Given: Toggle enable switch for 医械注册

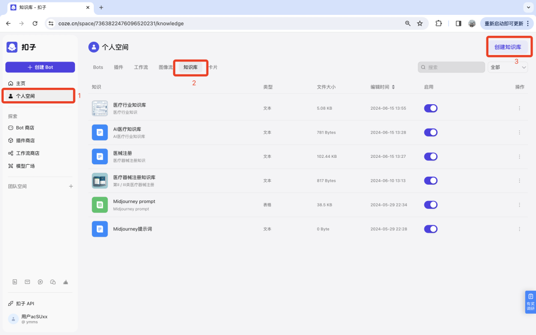Looking at the screenshot, I should pyautogui.click(x=431, y=156).
